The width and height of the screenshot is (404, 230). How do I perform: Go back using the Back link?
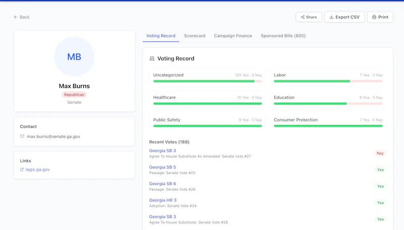click(x=22, y=17)
